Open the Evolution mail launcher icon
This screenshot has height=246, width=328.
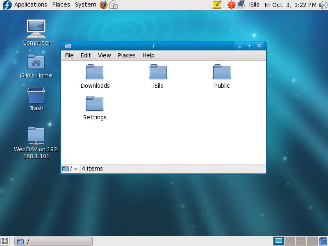[114, 5]
